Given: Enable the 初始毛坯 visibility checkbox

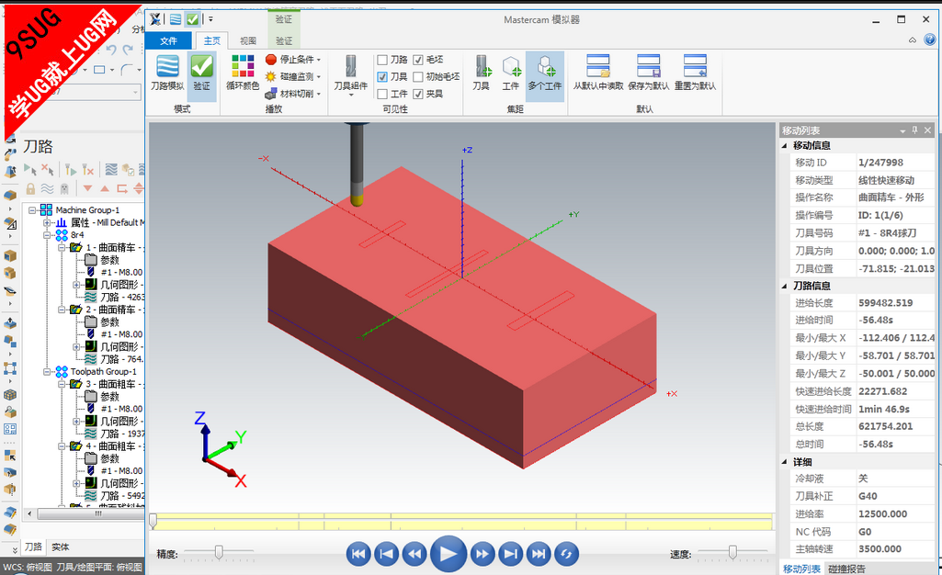Looking at the screenshot, I should point(418,77).
